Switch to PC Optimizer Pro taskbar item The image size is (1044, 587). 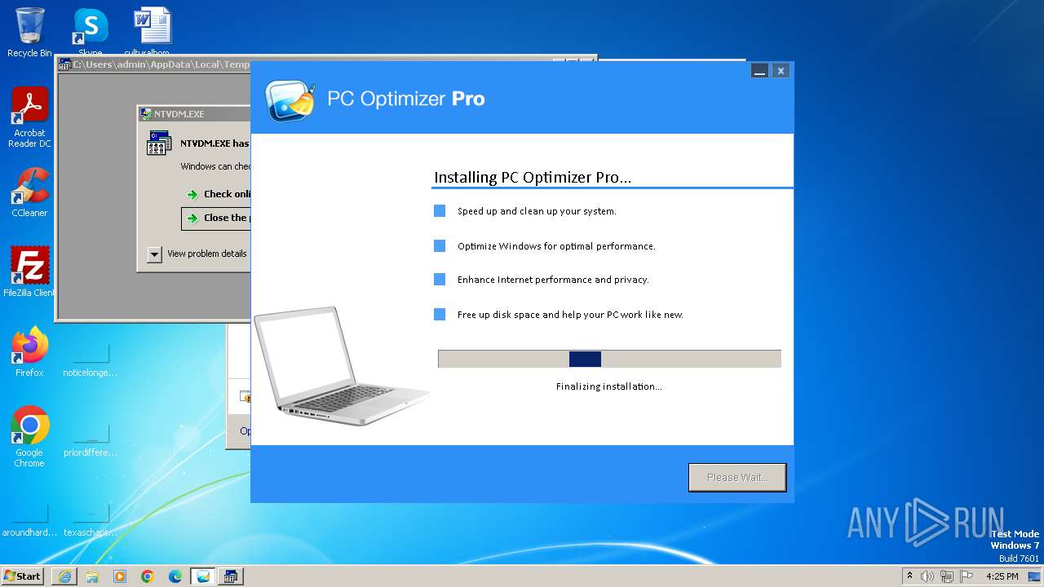(x=203, y=576)
